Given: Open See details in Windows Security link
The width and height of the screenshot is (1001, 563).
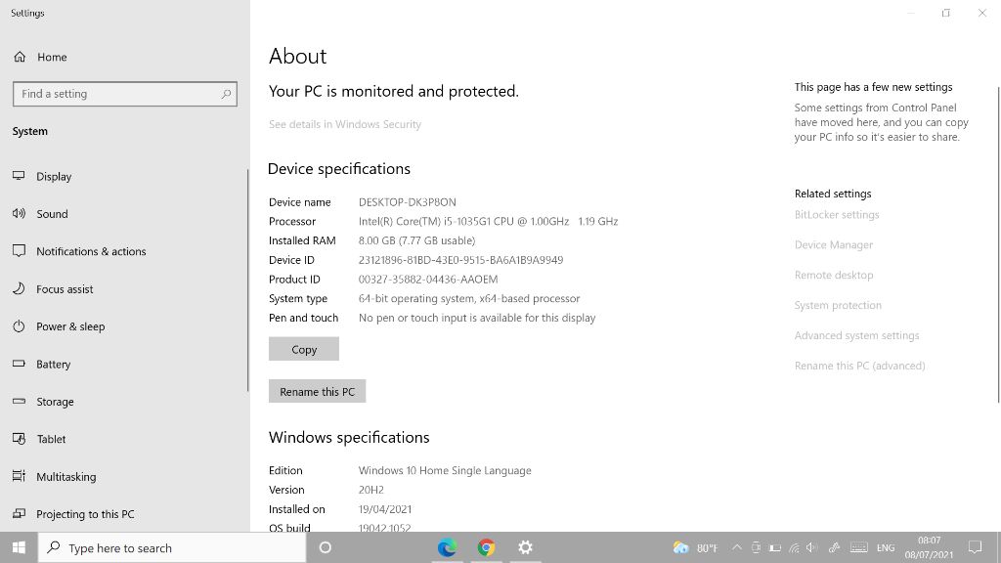Looking at the screenshot, I should tap(345, 124).
